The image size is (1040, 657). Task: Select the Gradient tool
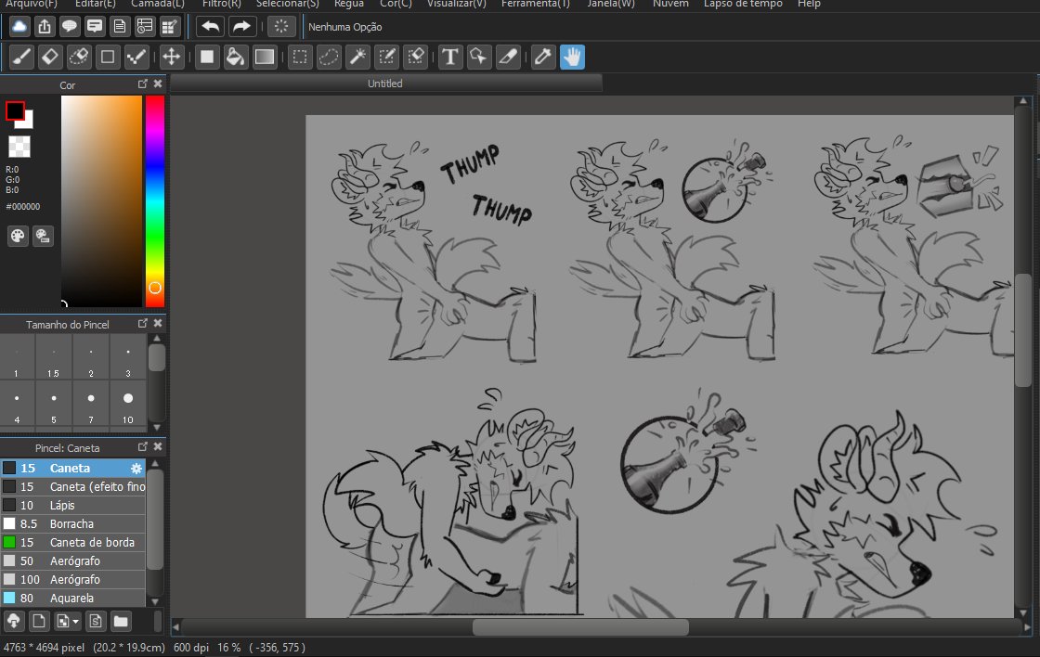[265, 57]
